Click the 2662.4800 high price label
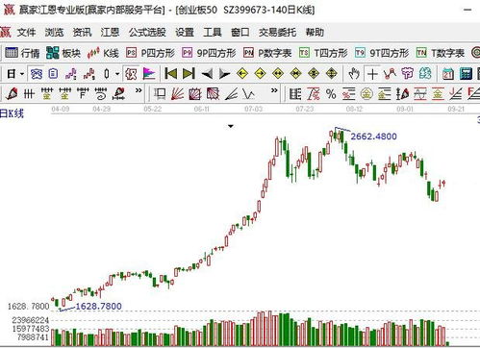480x348 pixels. tap(373, 137)
